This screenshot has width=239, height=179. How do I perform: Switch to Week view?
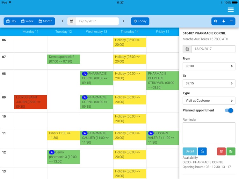pyautogui.click(x=27, y=21)
